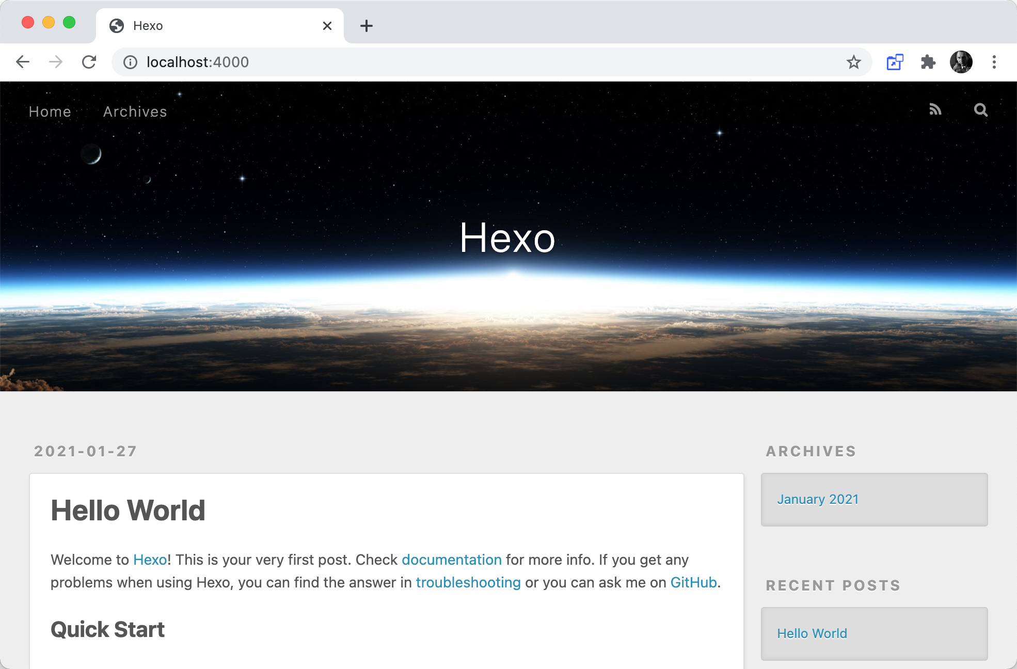This screenshot has height=669, width=1017.
Task: Open Archives in site navigation
Action: point(135,111)
